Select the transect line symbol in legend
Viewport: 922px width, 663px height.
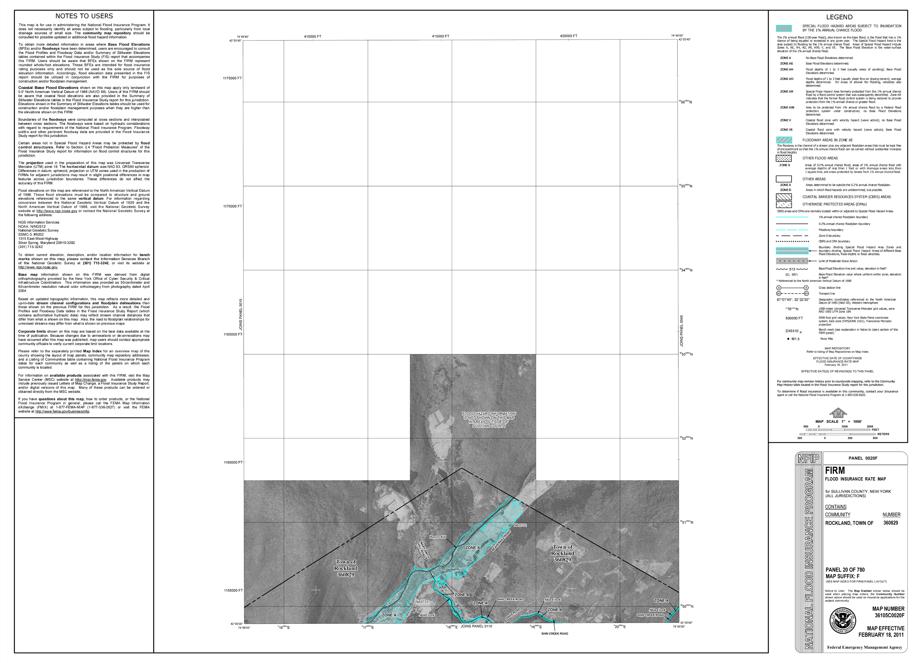pos(792,294)
